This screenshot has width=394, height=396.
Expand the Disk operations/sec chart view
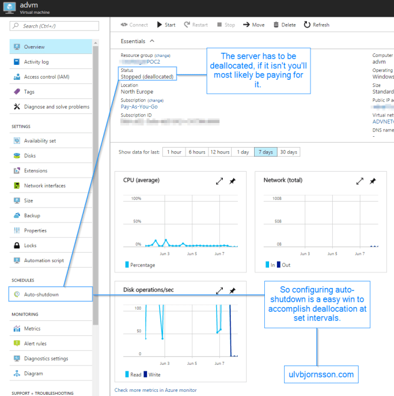[x=219, y=290]
